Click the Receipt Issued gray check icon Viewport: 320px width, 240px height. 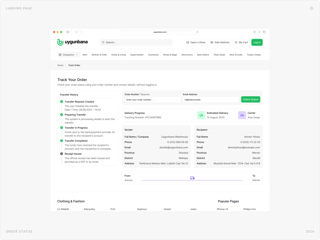point(61,154)
